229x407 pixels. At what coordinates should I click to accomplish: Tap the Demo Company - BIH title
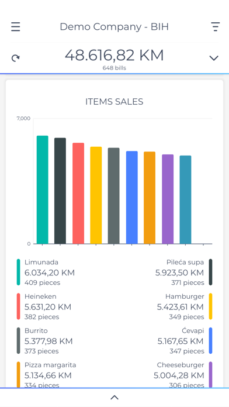pos(114,27)
